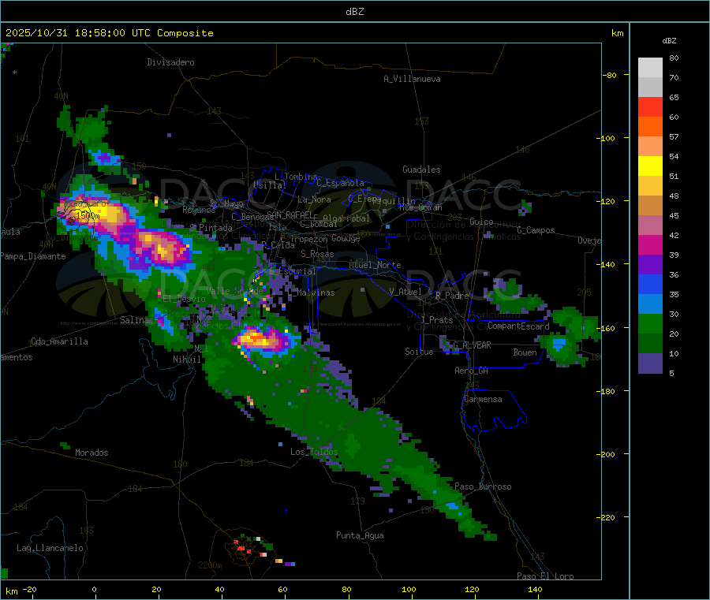
Task: Click the Malvinas label
Action: tap(313, 293)
